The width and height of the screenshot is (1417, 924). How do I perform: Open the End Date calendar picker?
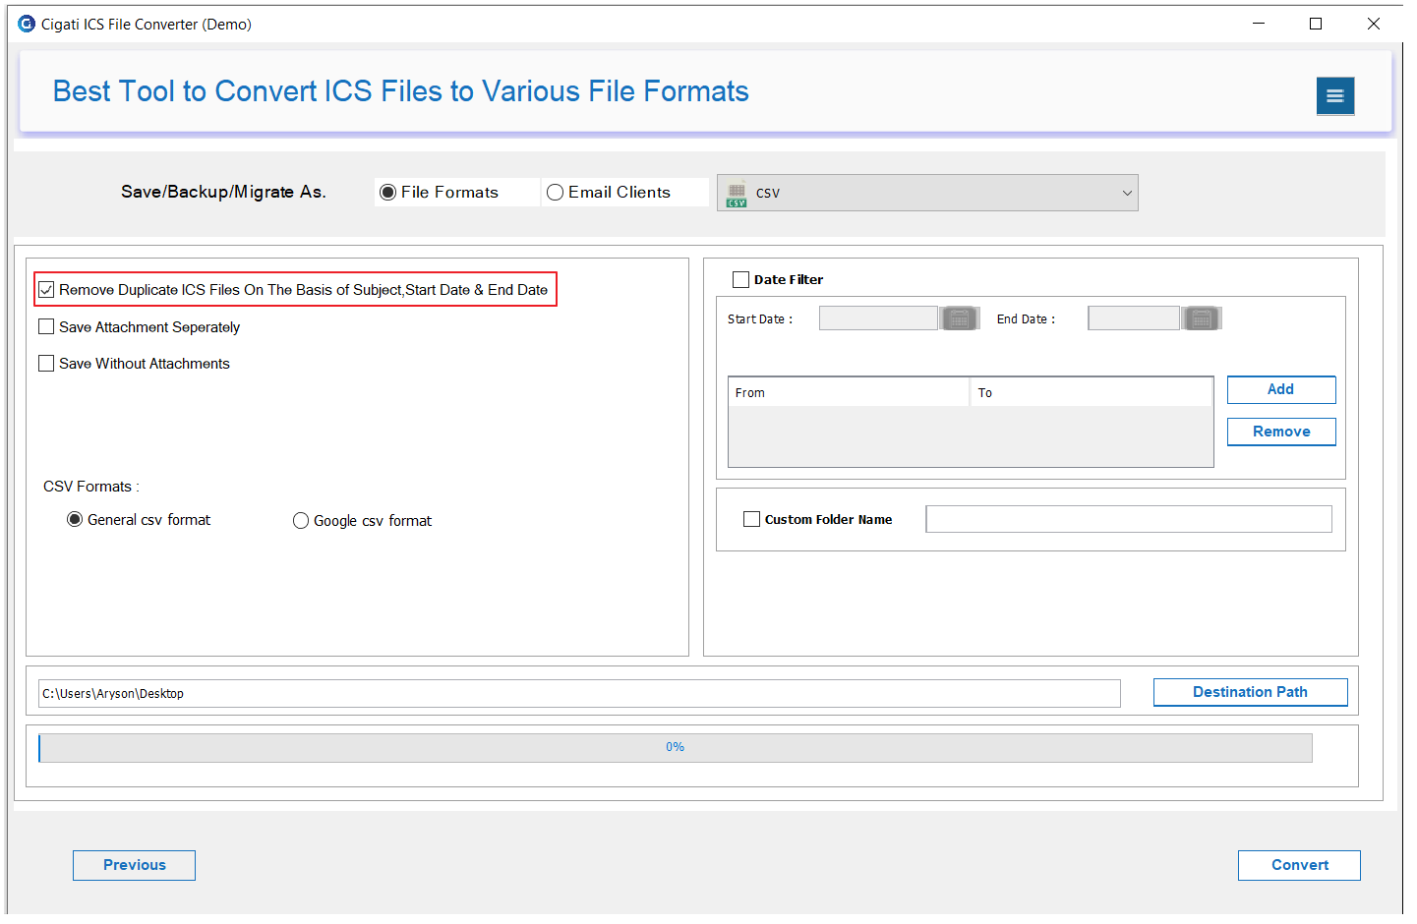pyautogui.click(x=1201, y=318)
